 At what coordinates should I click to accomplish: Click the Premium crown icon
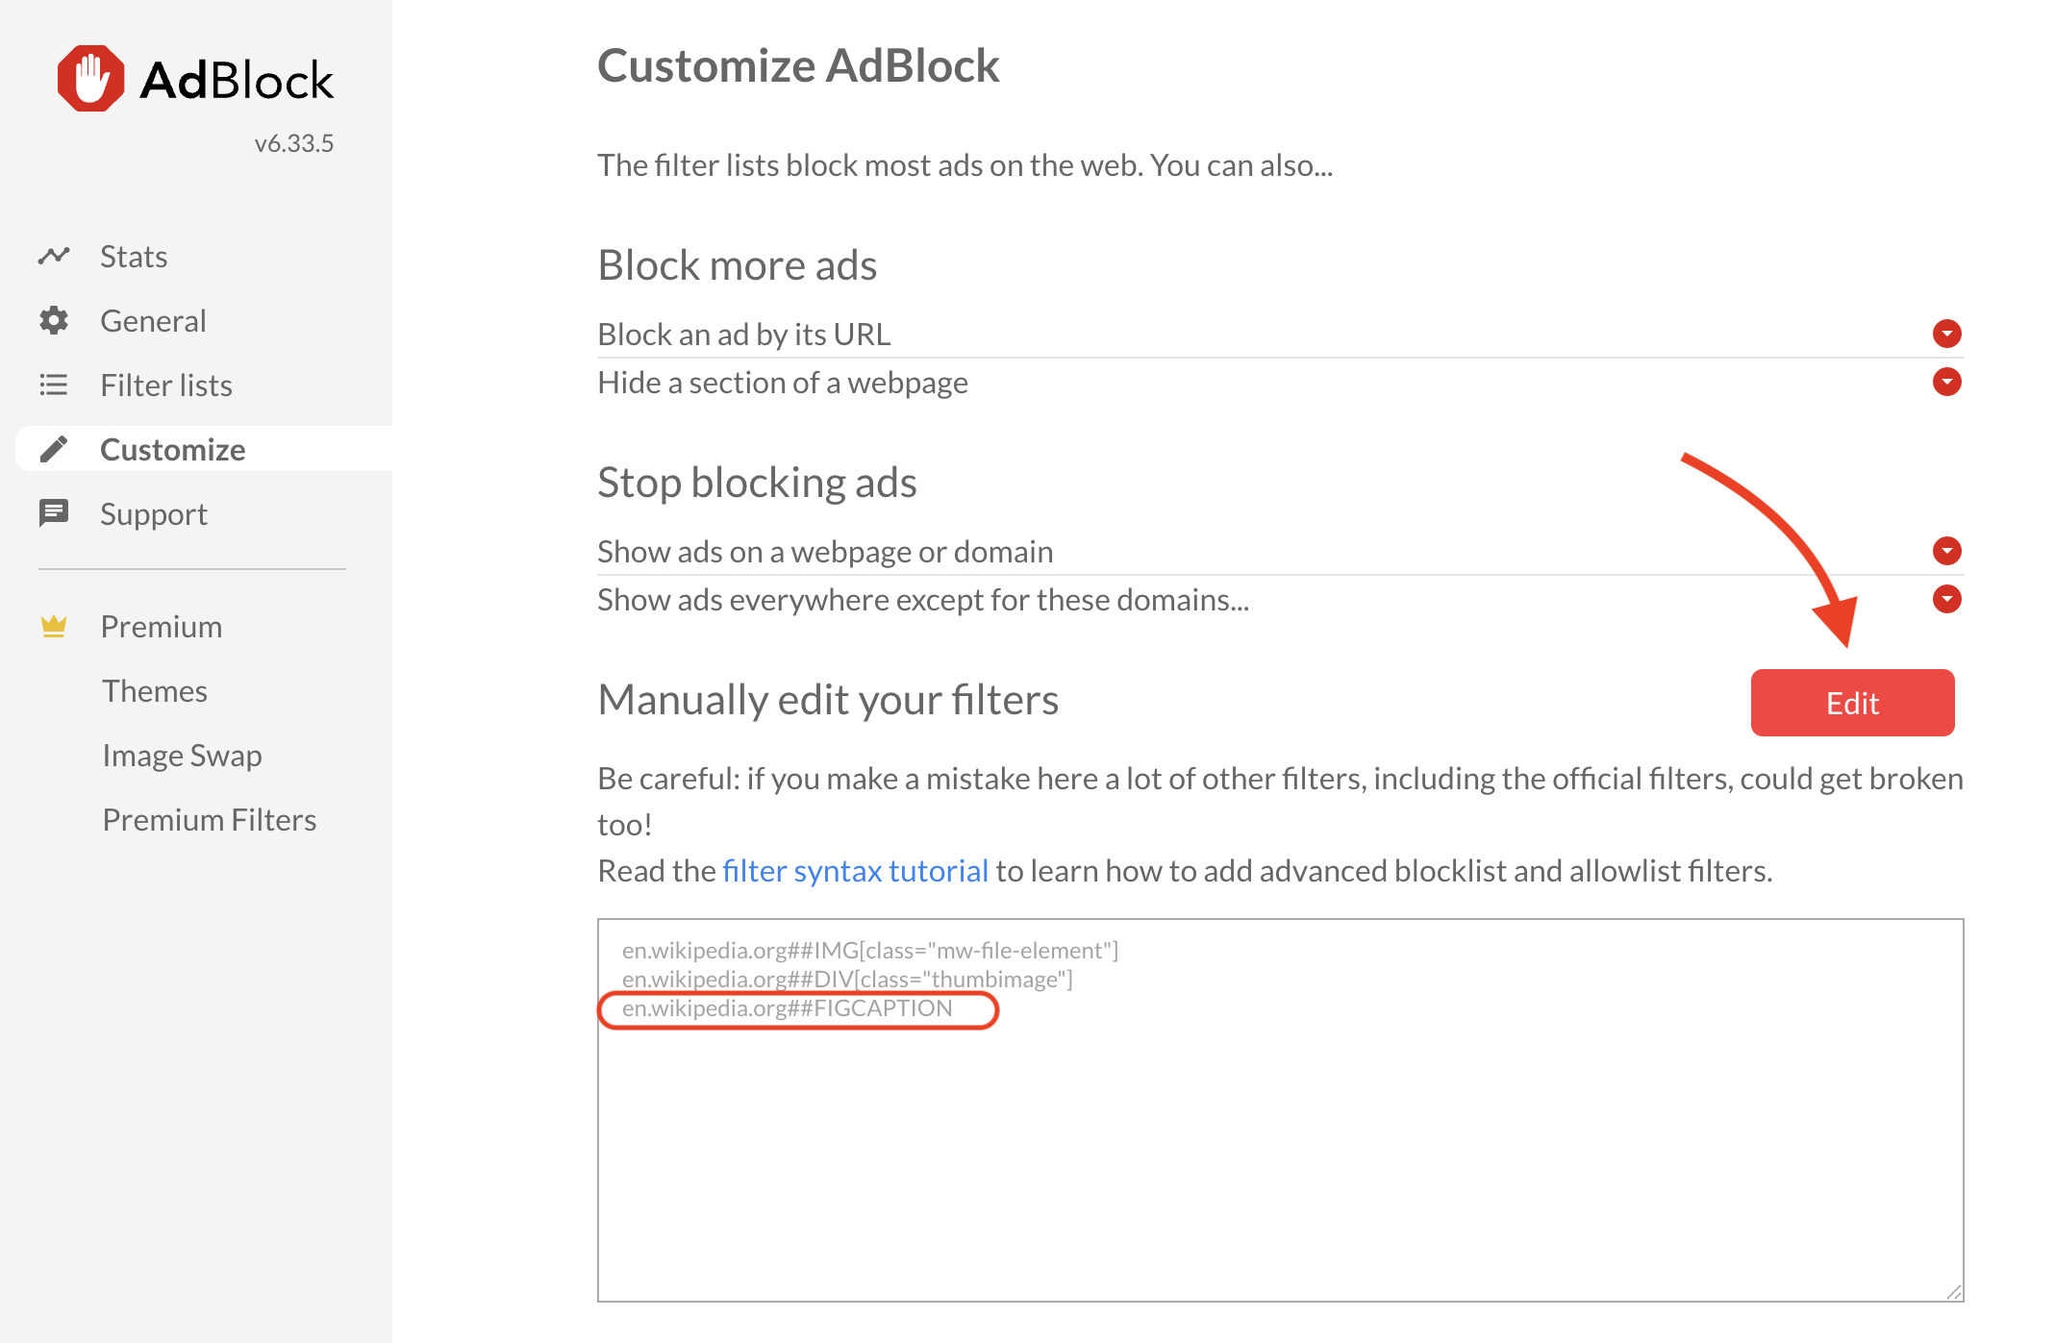pyautogui.click(x=54, y=627)
